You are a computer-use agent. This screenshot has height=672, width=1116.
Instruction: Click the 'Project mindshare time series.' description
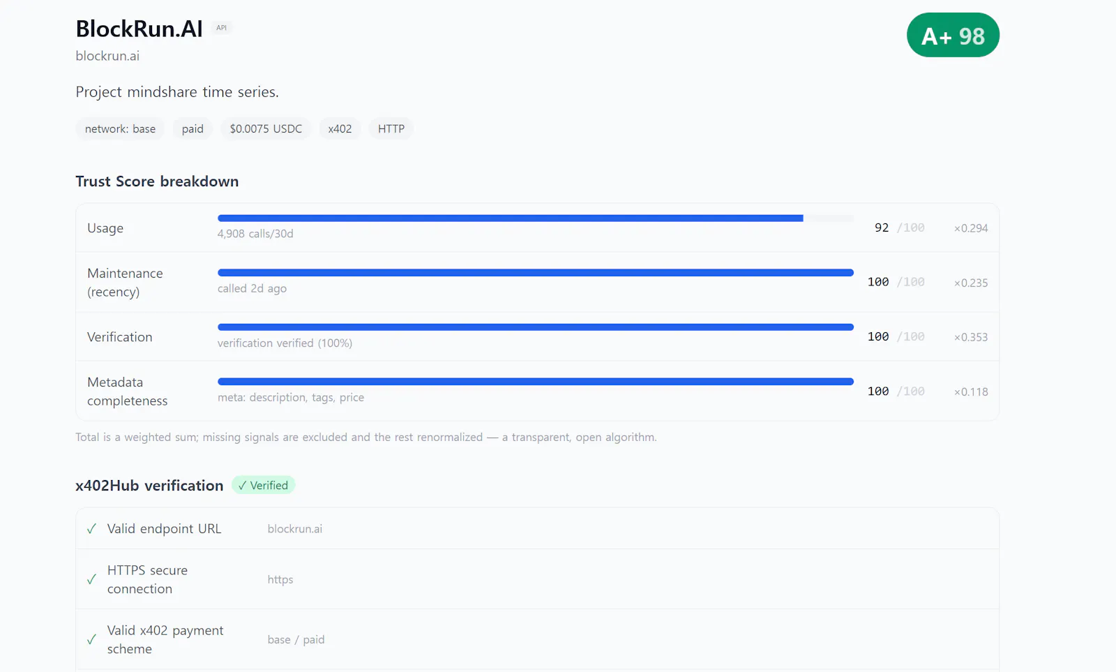[177, 92]
